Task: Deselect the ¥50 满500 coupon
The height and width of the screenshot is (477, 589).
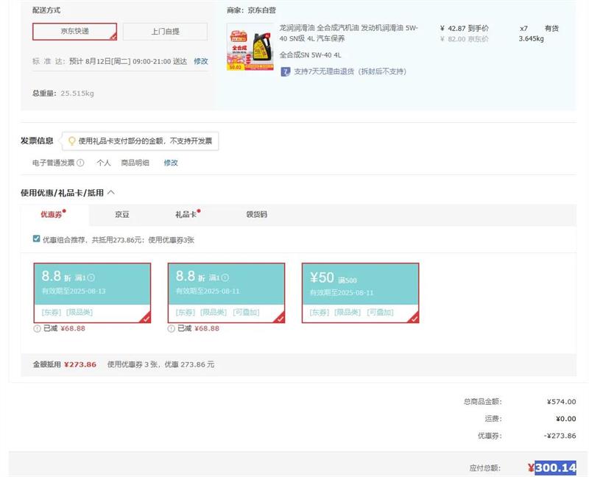Action: point(360,292)
